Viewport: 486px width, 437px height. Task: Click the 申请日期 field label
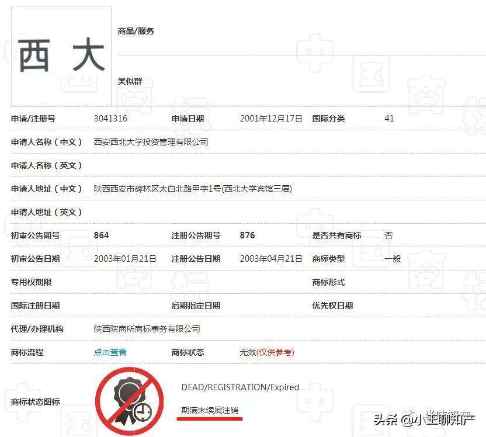pos(188,119)
